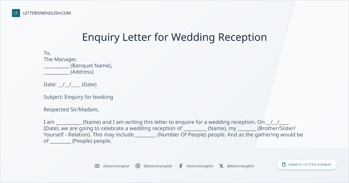Click the Instagram camera icon

(x=138, y=166)
